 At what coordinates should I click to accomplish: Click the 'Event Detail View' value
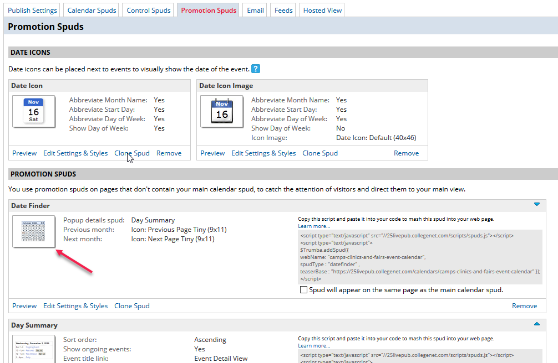221,359
